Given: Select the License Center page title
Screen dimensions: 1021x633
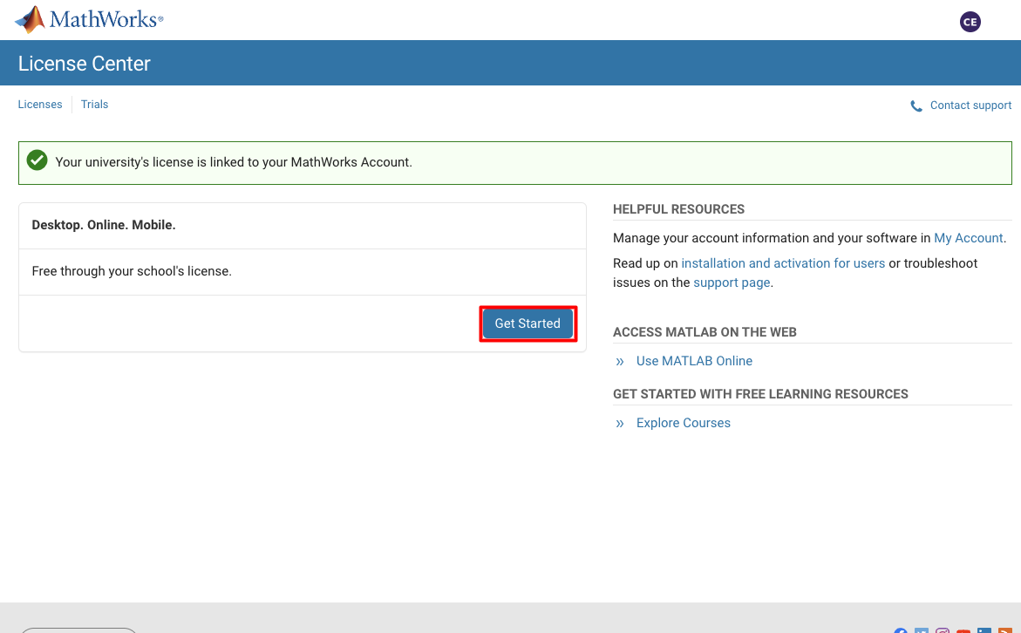Looking at the screenshot, I should [x=84, y=63].
